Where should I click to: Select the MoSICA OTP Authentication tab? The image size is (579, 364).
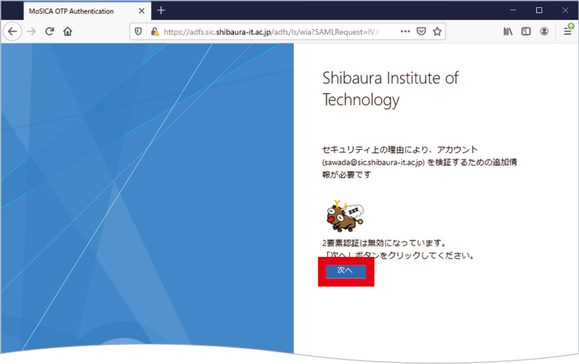87,11
